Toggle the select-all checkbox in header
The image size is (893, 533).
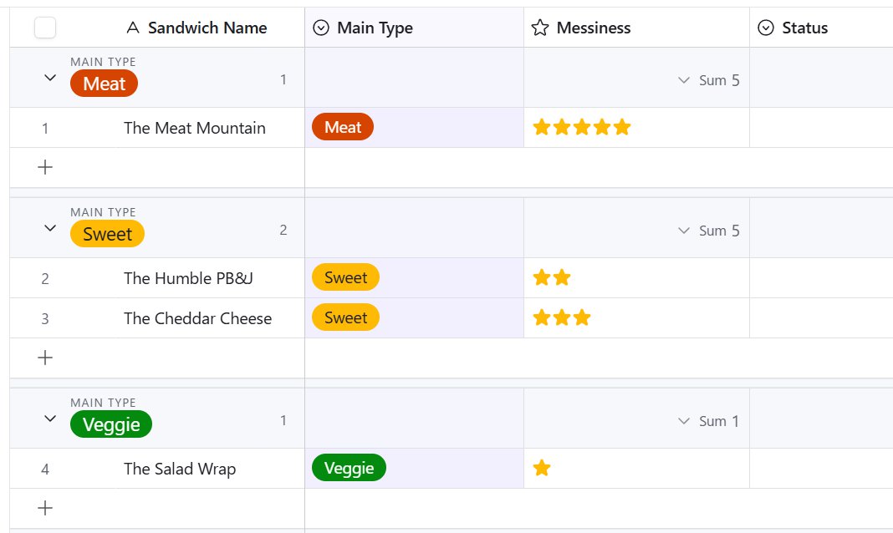click(x=45, y=28)
